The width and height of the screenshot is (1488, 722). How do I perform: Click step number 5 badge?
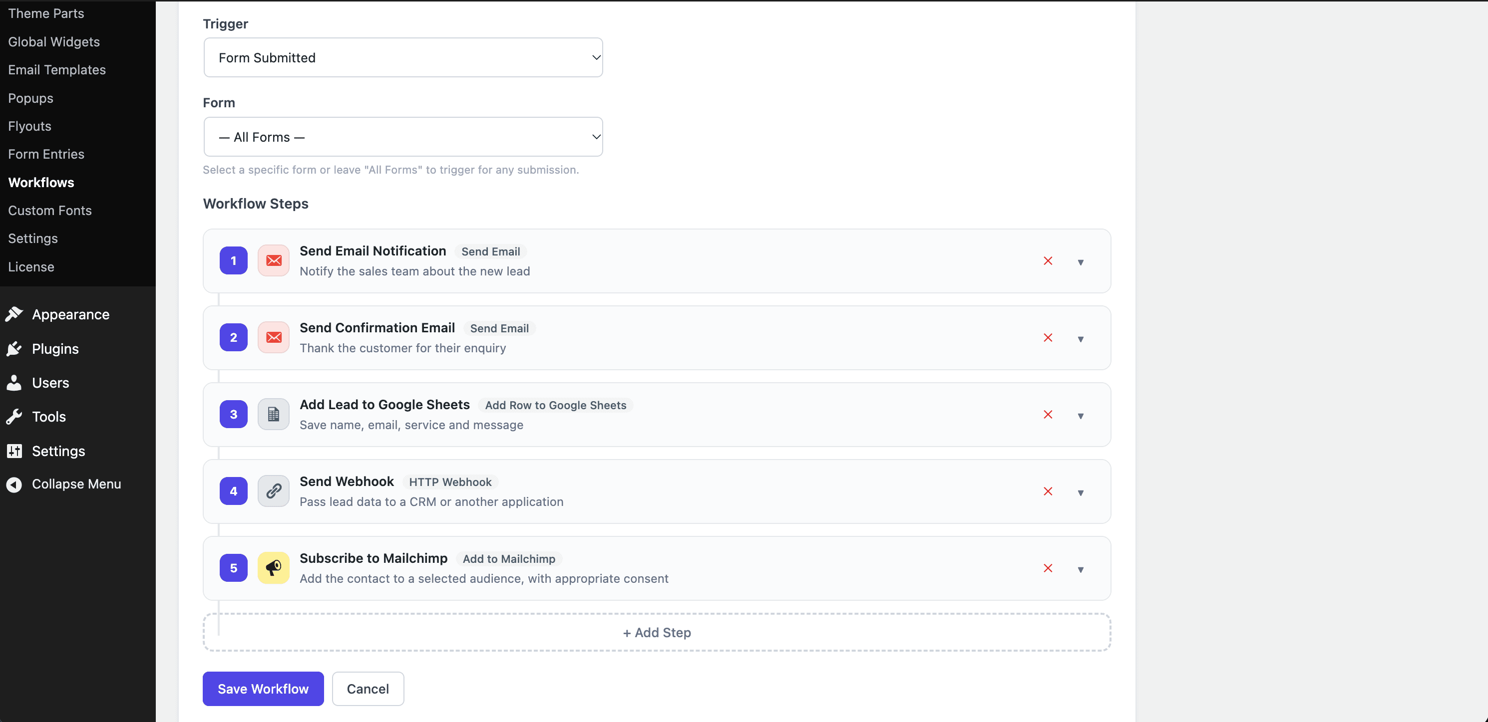pos(233,568)
